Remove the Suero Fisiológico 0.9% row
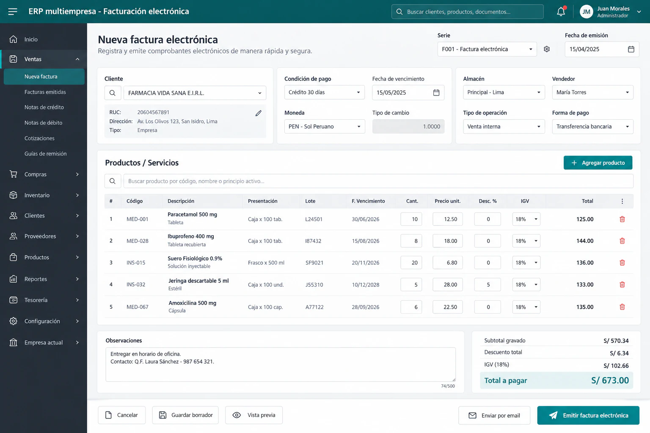The height and width of the screenshot is (433, 650). [x=622, y=263]
